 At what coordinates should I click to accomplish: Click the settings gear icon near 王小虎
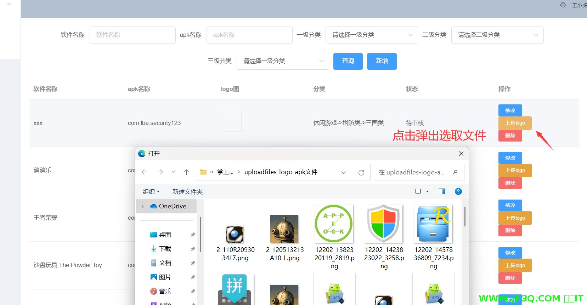pos(563,5)
